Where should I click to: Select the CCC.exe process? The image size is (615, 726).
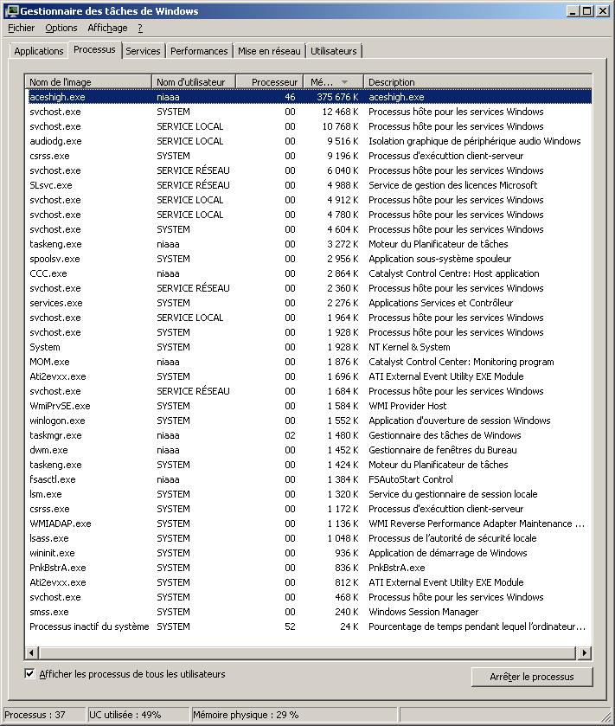(308, 273)
